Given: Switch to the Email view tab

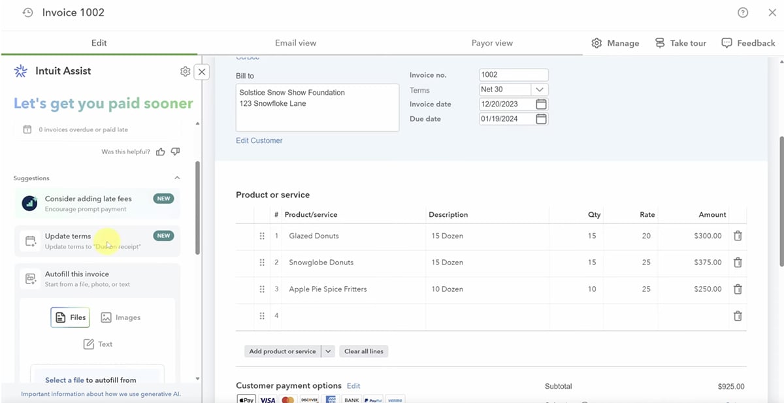Looking at the screenshot, I should (x=295, y=42).
